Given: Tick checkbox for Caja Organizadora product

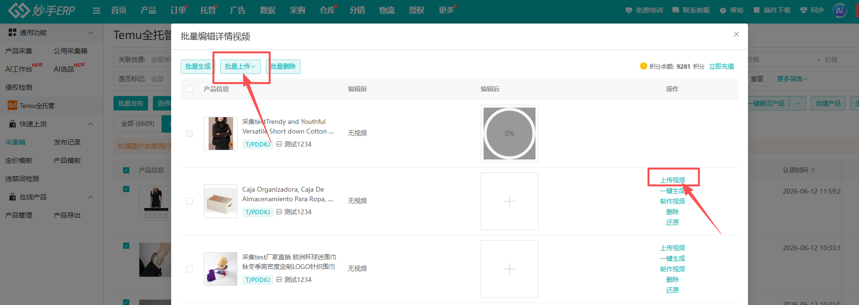Looking at the screenshot, I should [189, 201].
